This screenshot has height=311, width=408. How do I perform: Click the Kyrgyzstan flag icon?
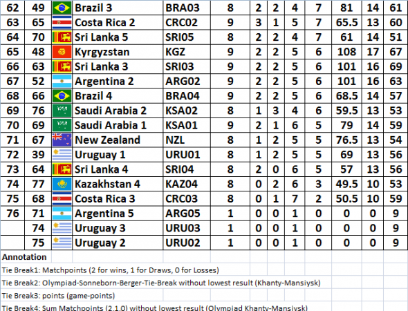pos(62,52)
